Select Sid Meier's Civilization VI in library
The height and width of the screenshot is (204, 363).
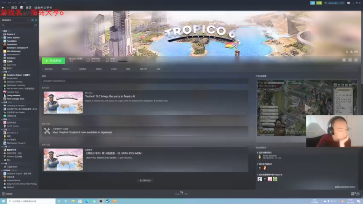pos(17,48)
